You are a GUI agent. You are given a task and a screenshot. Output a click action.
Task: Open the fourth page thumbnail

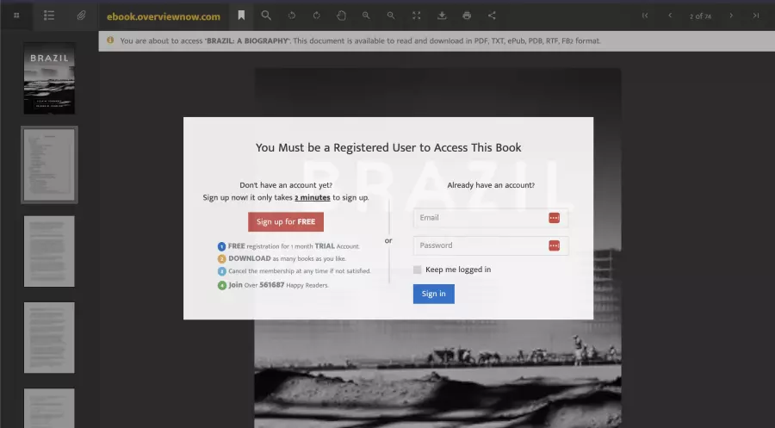click(x=49, y=338)
